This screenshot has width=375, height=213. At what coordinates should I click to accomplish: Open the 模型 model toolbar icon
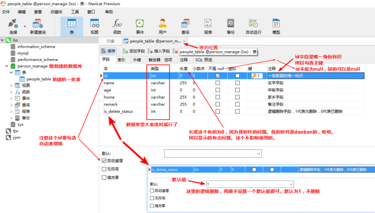276,26
